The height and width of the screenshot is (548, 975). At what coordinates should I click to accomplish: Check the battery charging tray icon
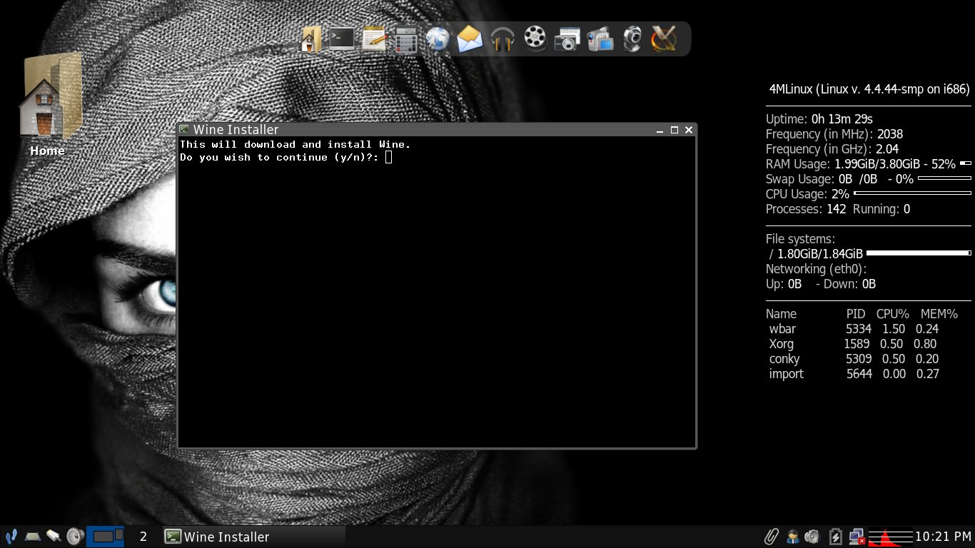tap(835, 537)
